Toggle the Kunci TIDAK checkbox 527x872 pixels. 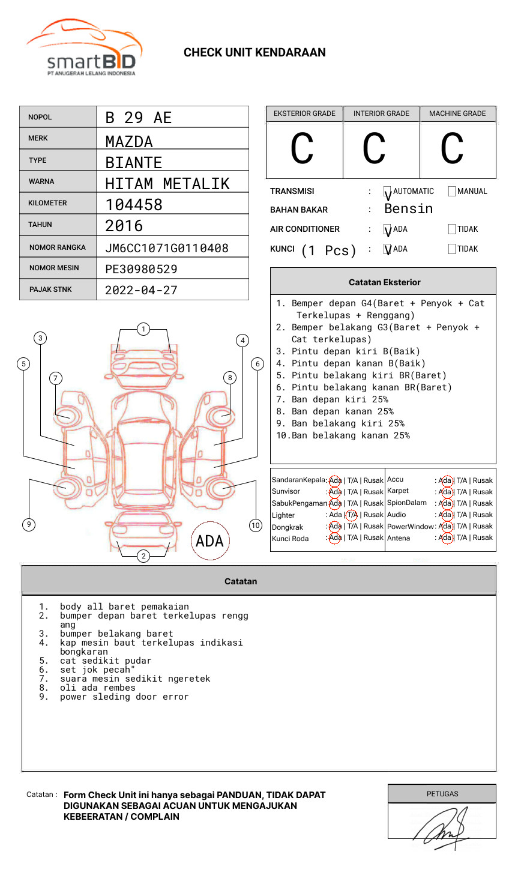tap(452, 249)
